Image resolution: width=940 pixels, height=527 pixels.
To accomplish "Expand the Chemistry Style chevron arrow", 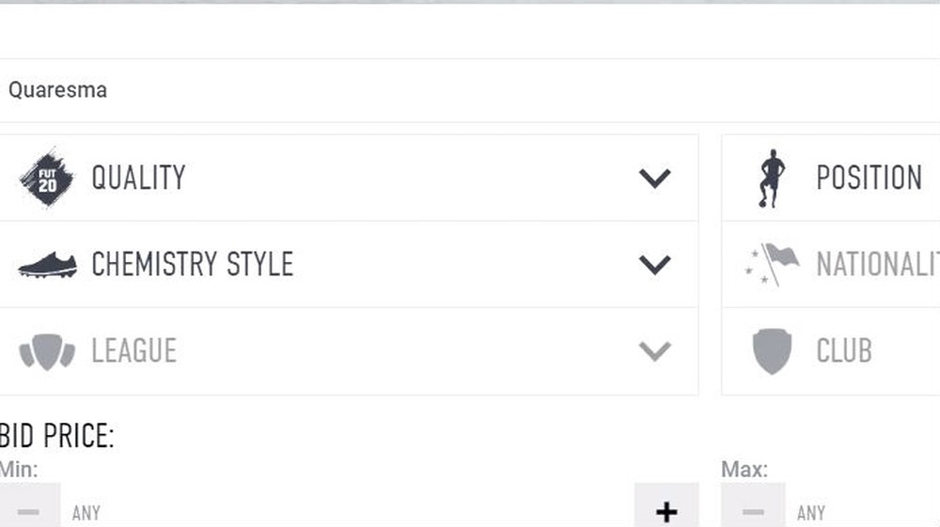I will [x=654, y=265].
